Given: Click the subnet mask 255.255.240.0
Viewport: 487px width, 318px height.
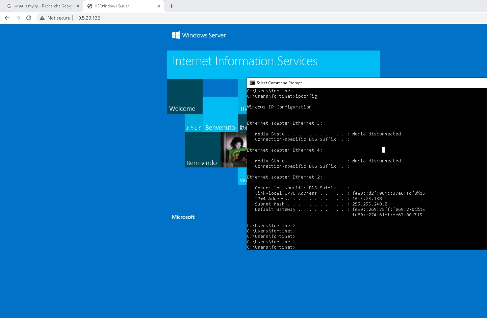Looking at the screenshot, I should click(370, 204).
